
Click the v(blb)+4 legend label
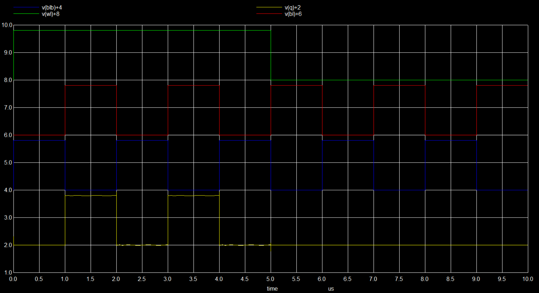pyautogui.click(x=52, y=8)
